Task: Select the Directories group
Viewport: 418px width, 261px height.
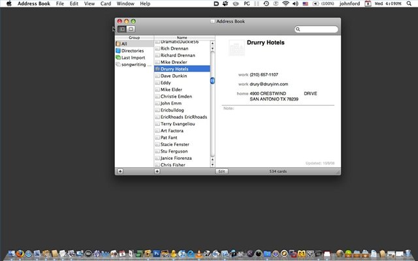Action: coord(135,51)
